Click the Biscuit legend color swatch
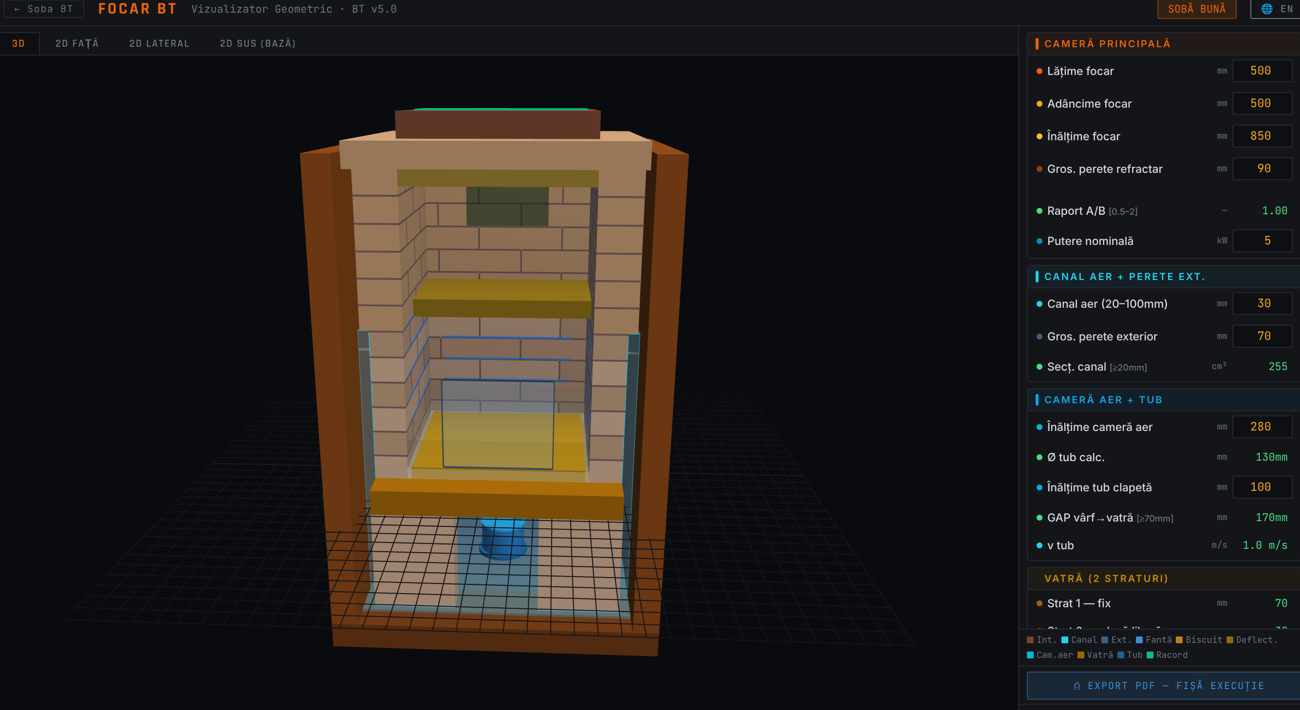The width and height of the screenshot is (1300, 710). click(x=1179, y=640)
